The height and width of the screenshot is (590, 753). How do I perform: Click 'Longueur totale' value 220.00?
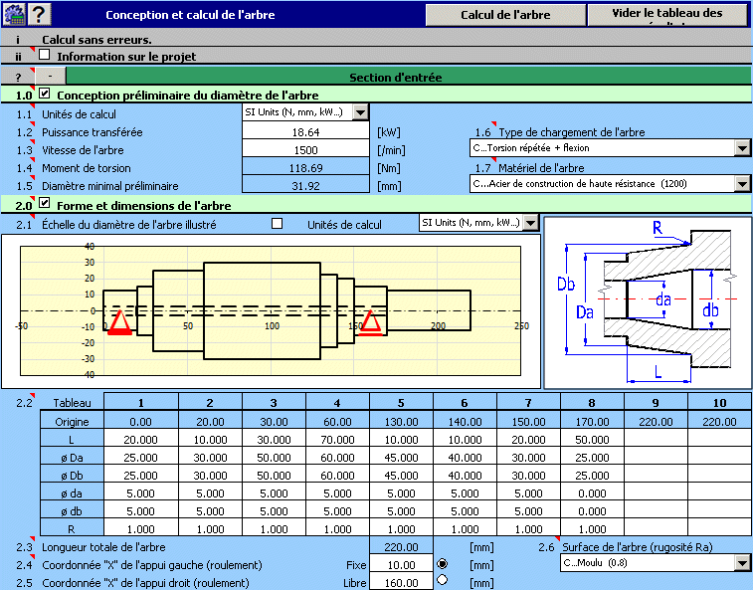click(401, 547)
